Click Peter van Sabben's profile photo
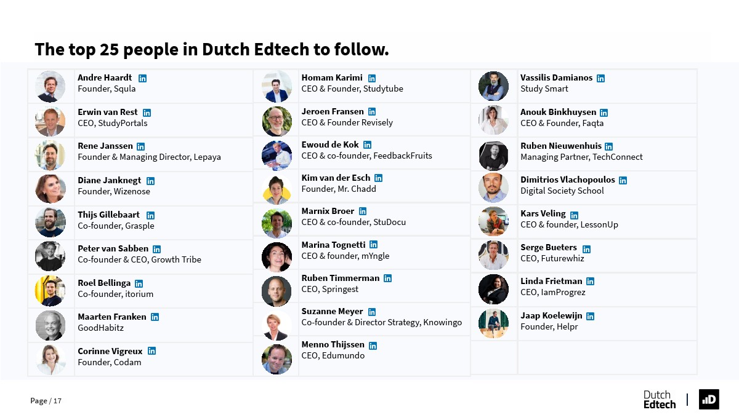The image size is (739, 415). click(50, 256)
